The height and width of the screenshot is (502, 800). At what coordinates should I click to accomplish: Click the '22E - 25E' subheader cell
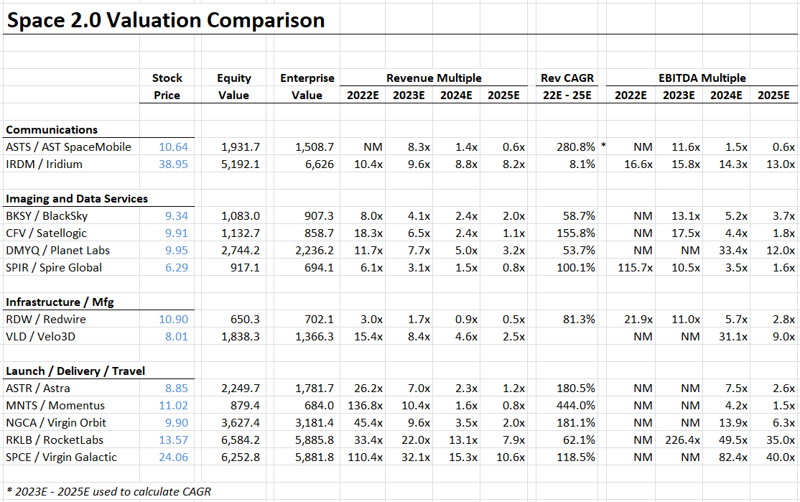pyautogui.click(x=567, y=96)
